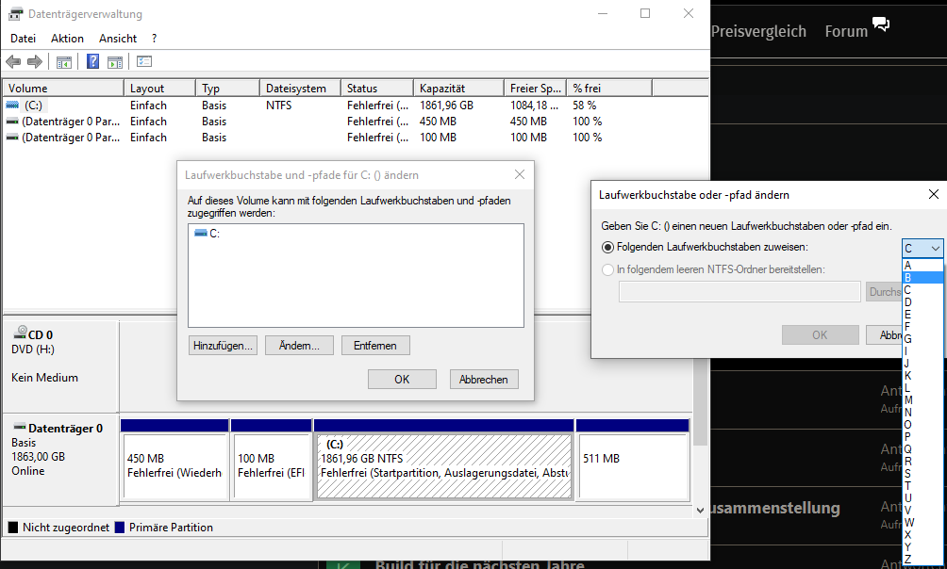Click the C: drive icon in the path list
947x569 pixels.
coord(201,233)
